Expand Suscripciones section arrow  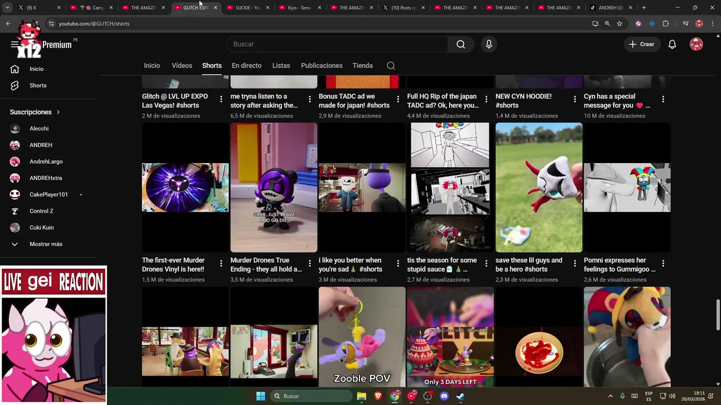tap(58, 112)
